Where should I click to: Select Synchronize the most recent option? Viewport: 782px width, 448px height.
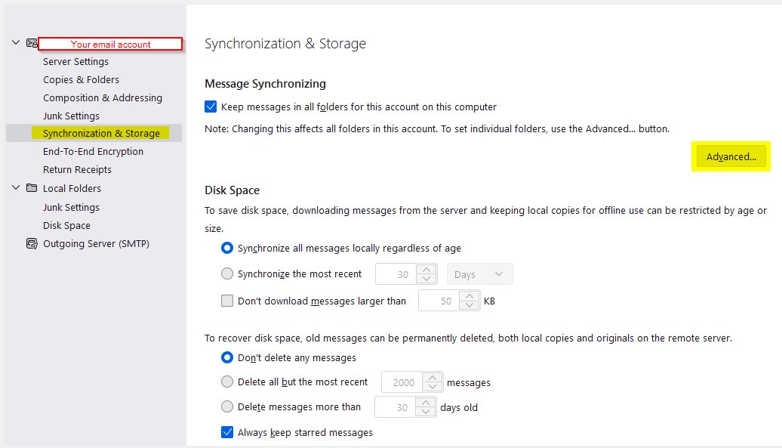click(x=227, y=273)
